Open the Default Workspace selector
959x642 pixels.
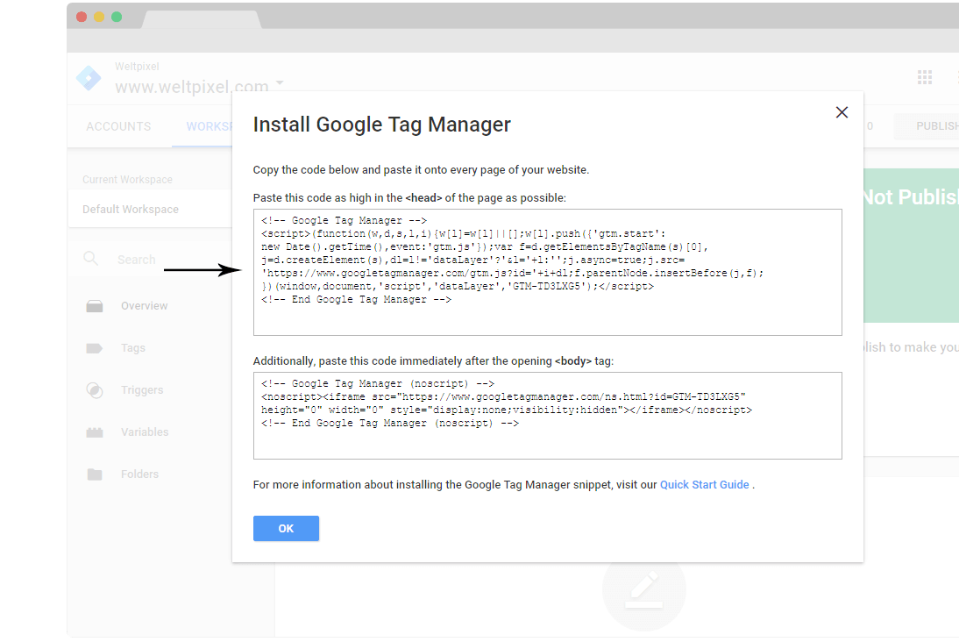pos(130,209)
